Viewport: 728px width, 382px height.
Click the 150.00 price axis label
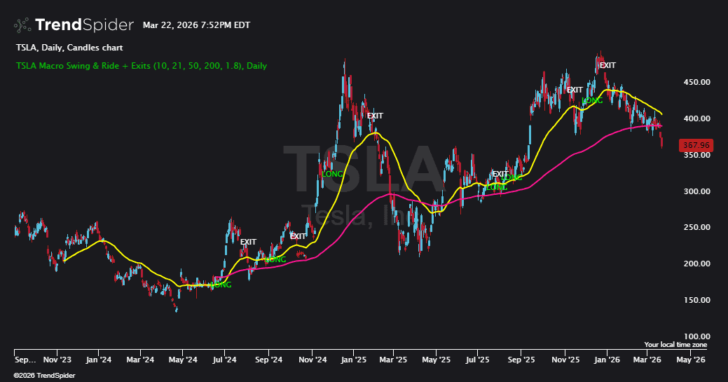tap(696, 300)
